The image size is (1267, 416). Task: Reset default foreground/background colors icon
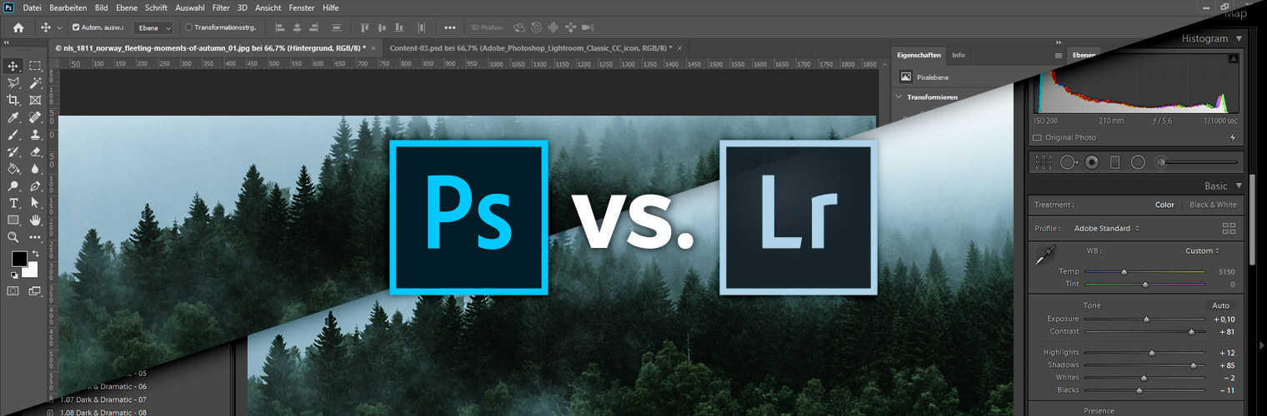(14, 275)
